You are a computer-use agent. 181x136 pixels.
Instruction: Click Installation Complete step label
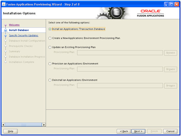(22, 62)
